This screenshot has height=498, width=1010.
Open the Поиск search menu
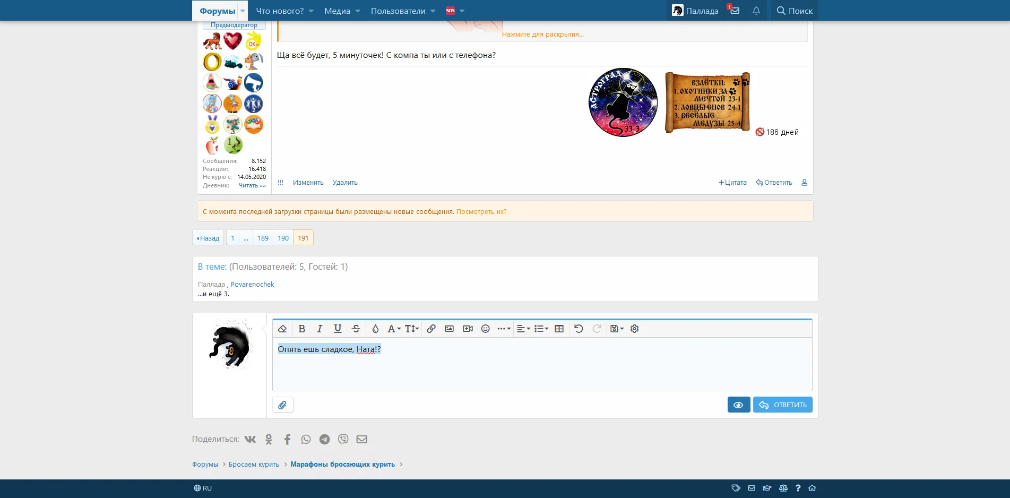click(795, 11)
